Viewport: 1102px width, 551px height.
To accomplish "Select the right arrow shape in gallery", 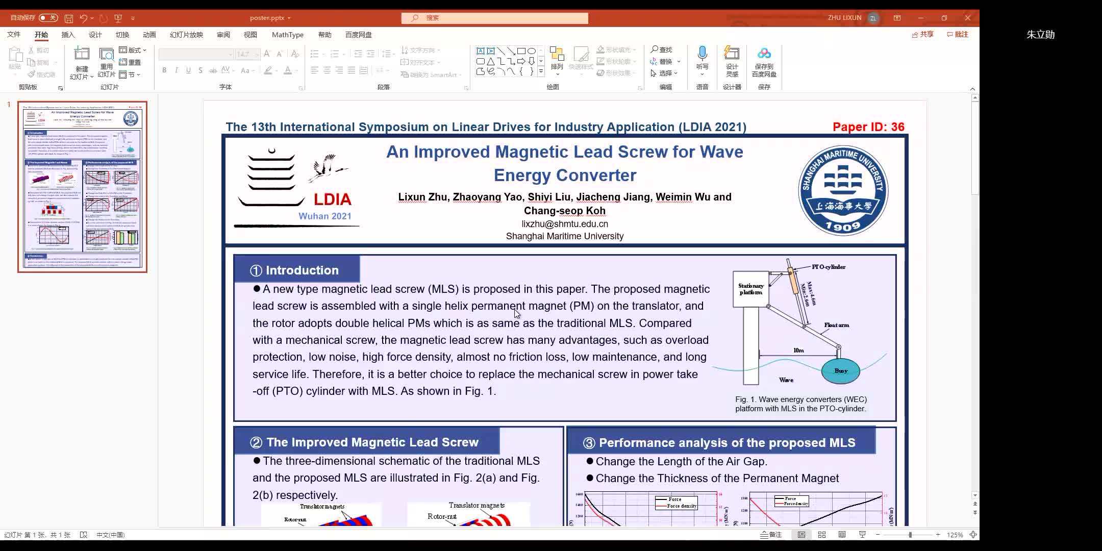I will 521,61.
